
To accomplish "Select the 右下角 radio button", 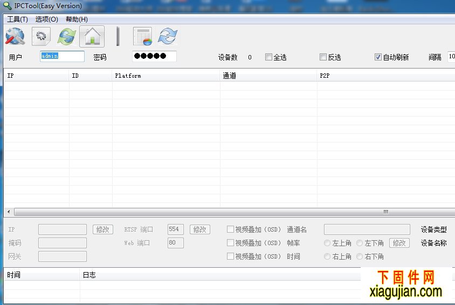I will pyautogui.click(x=360, y=256).
